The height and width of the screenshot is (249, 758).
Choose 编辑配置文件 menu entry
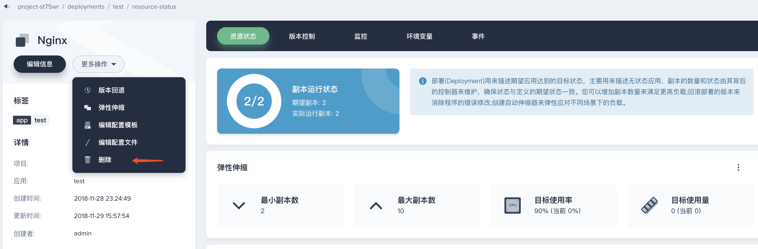coord(129,142)
